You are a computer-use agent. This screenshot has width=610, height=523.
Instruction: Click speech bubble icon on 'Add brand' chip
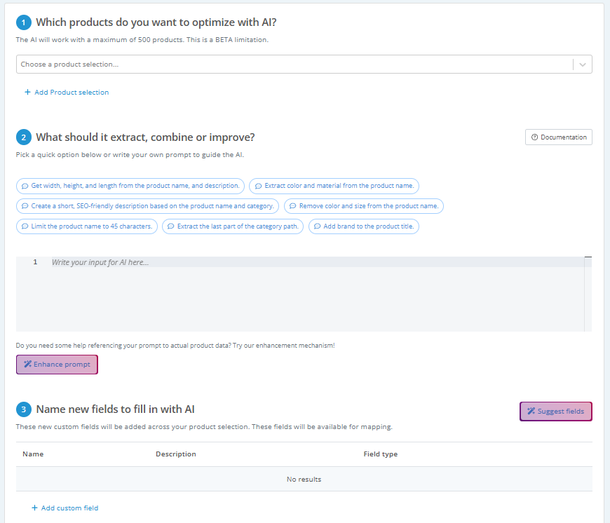317,226
